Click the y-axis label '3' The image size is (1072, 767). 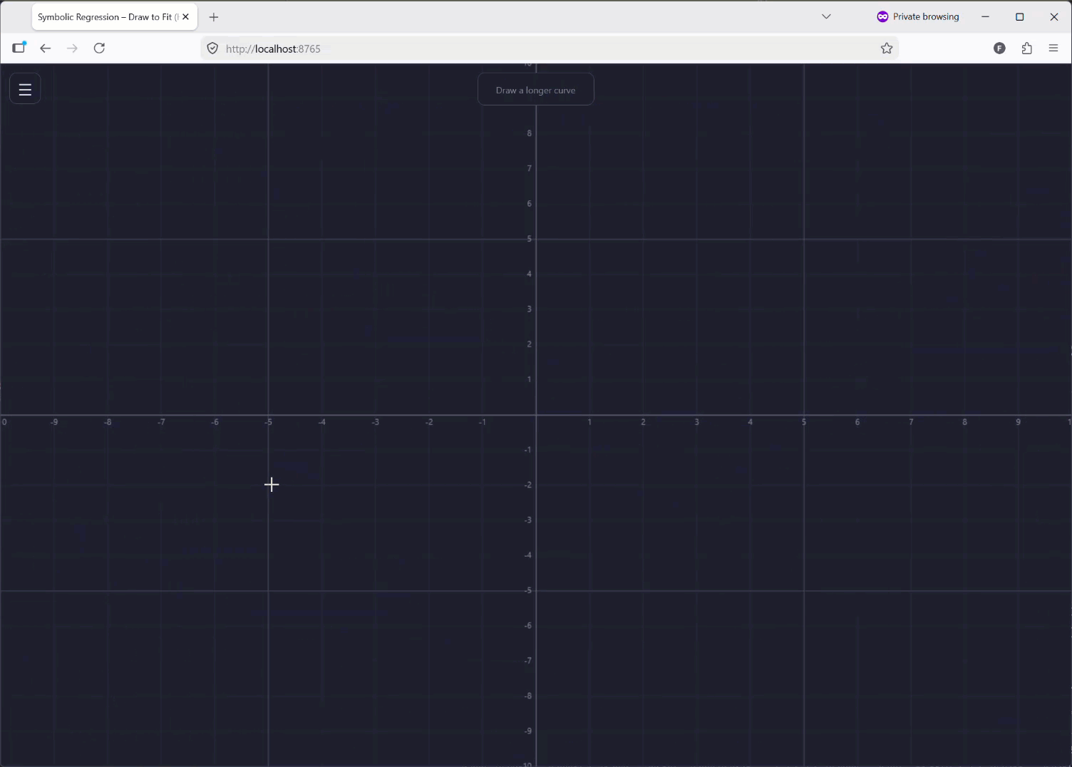[x=529, y=309]
